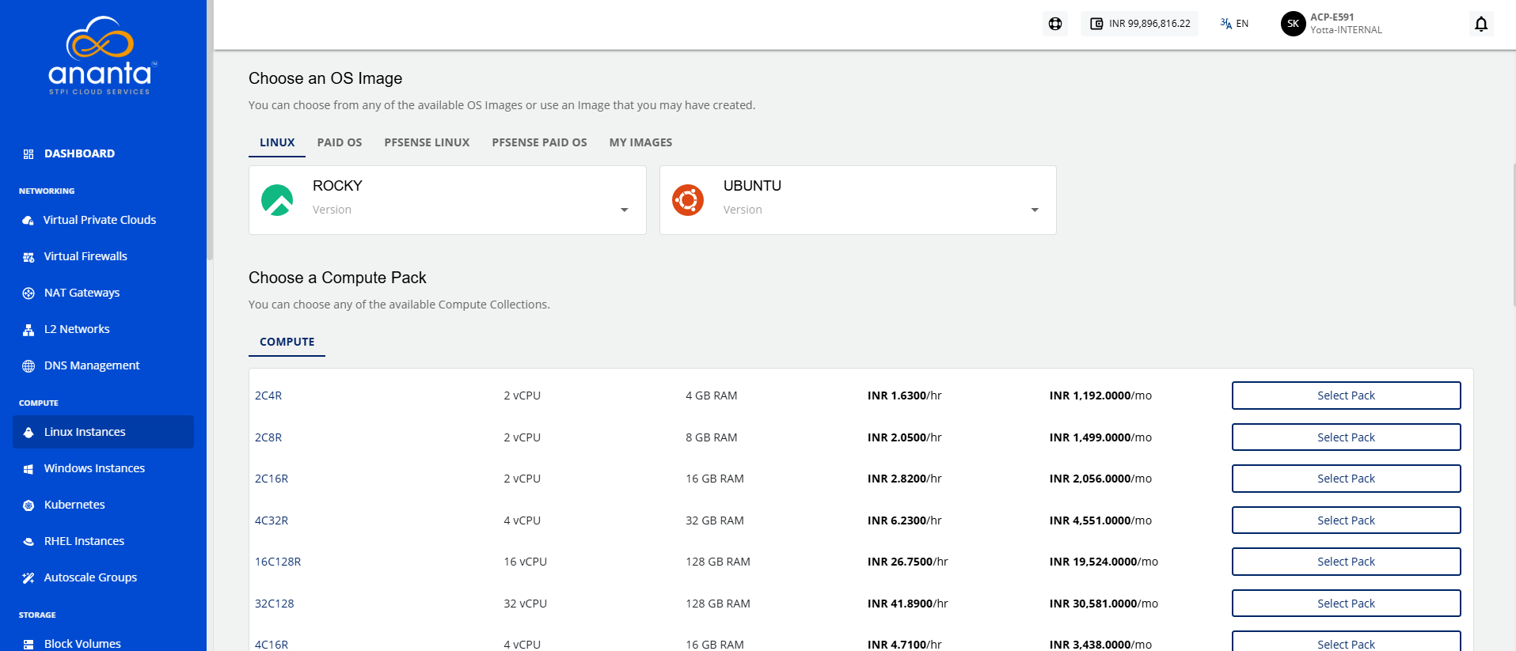Viewport: 1516px width, 651px height.
Task: Open Linux Instances in sidebar
Action: 103,432
